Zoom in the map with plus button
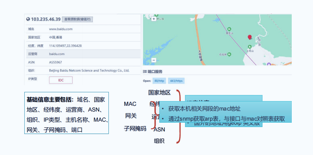This screenshot has height=155, width=313. pyautogui.click(x=154, y=19)
